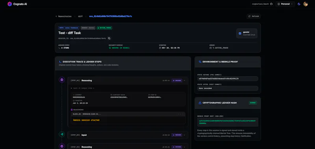This screenshot has height=149, width=315.
Task: Click the SIGNED green badge
Action: 253,103
